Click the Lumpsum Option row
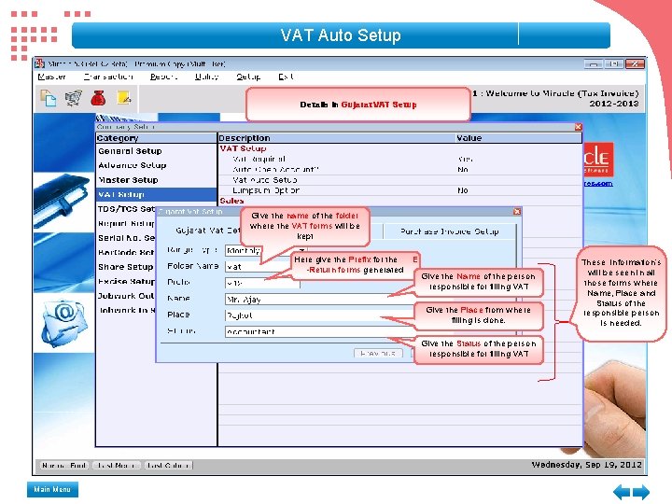Viewport: 672px width, 504px height. pos(399,190)
